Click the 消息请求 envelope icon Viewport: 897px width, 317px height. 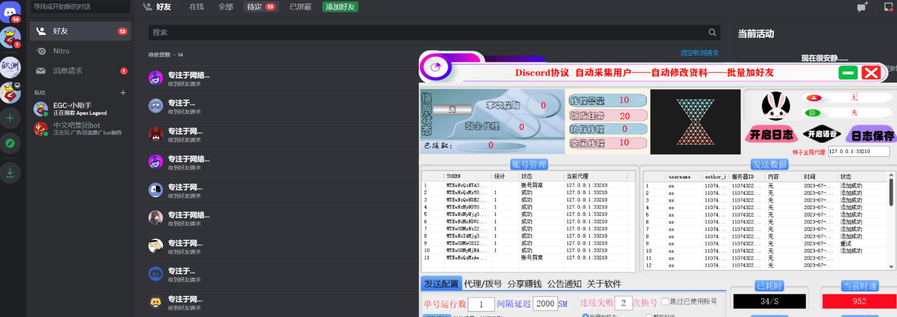click(41, 71)
